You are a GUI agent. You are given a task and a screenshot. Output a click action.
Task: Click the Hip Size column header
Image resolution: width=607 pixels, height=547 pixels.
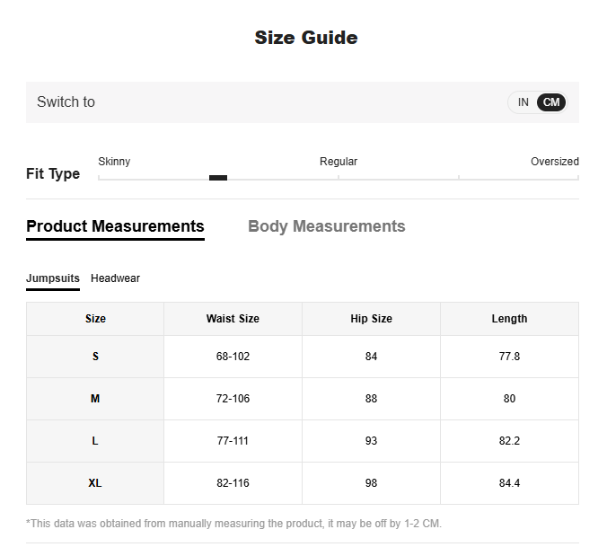(371, 319)
